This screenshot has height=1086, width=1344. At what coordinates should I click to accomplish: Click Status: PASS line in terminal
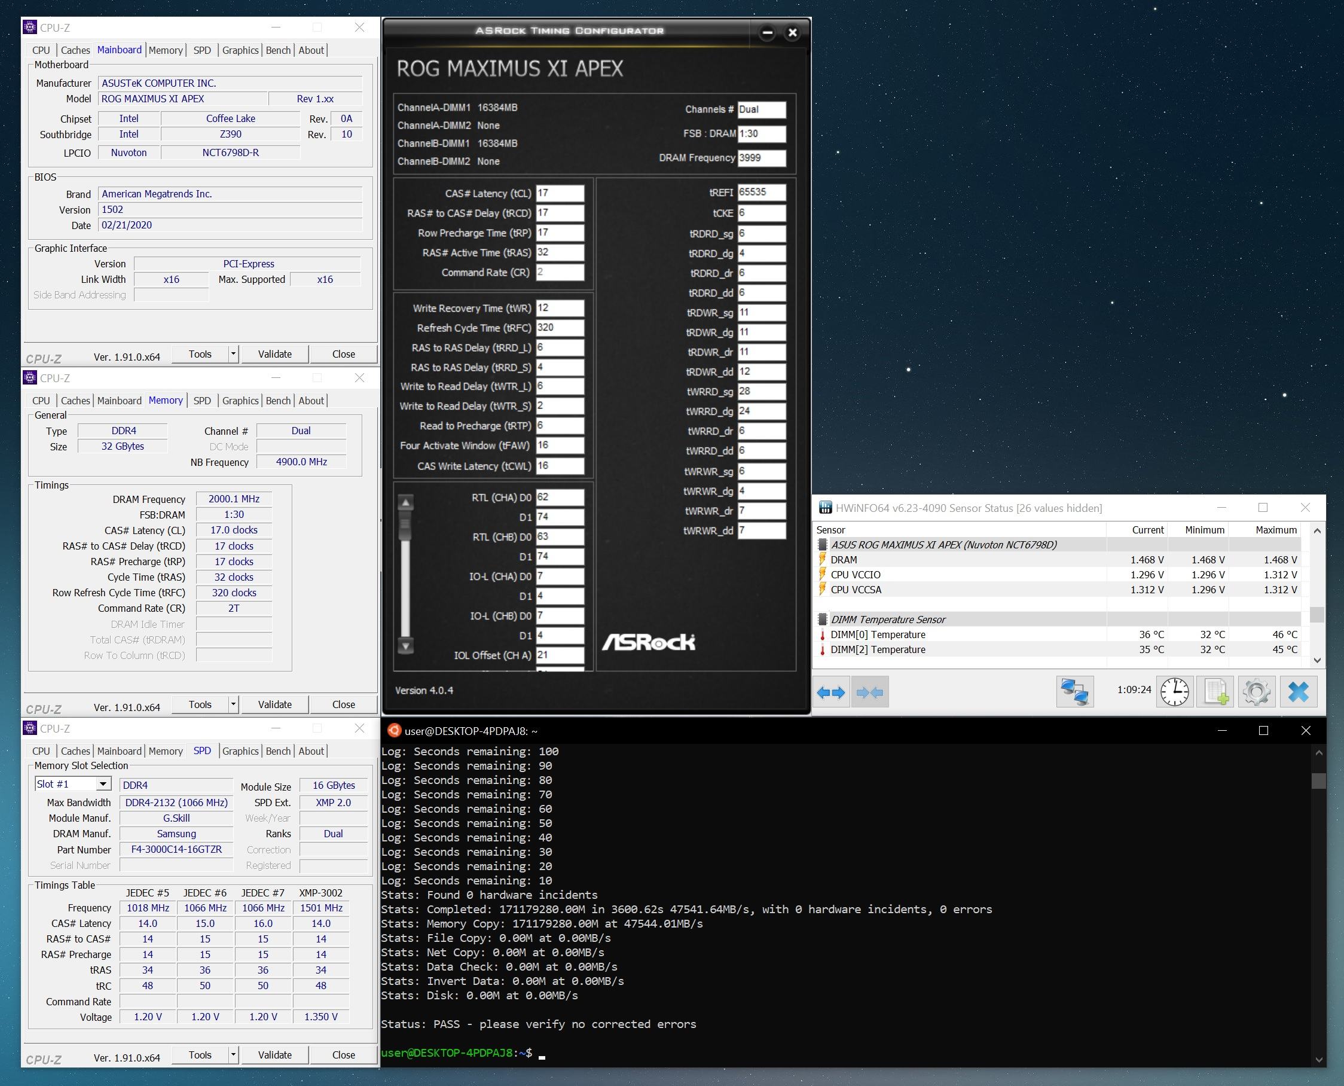(x=539, y=1024)
